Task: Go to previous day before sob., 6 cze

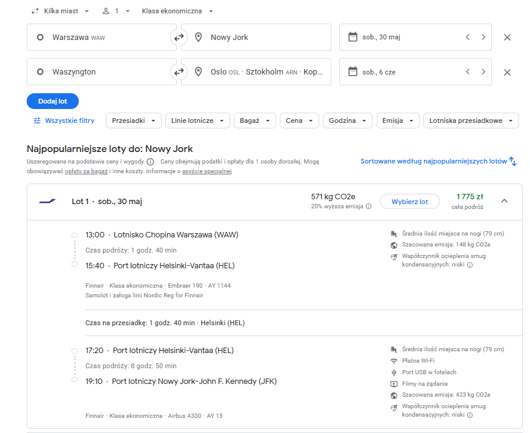Action: (468, 71)
